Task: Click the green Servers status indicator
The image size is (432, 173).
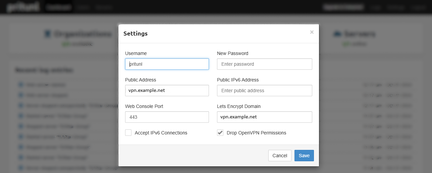Action: [345, 44]
